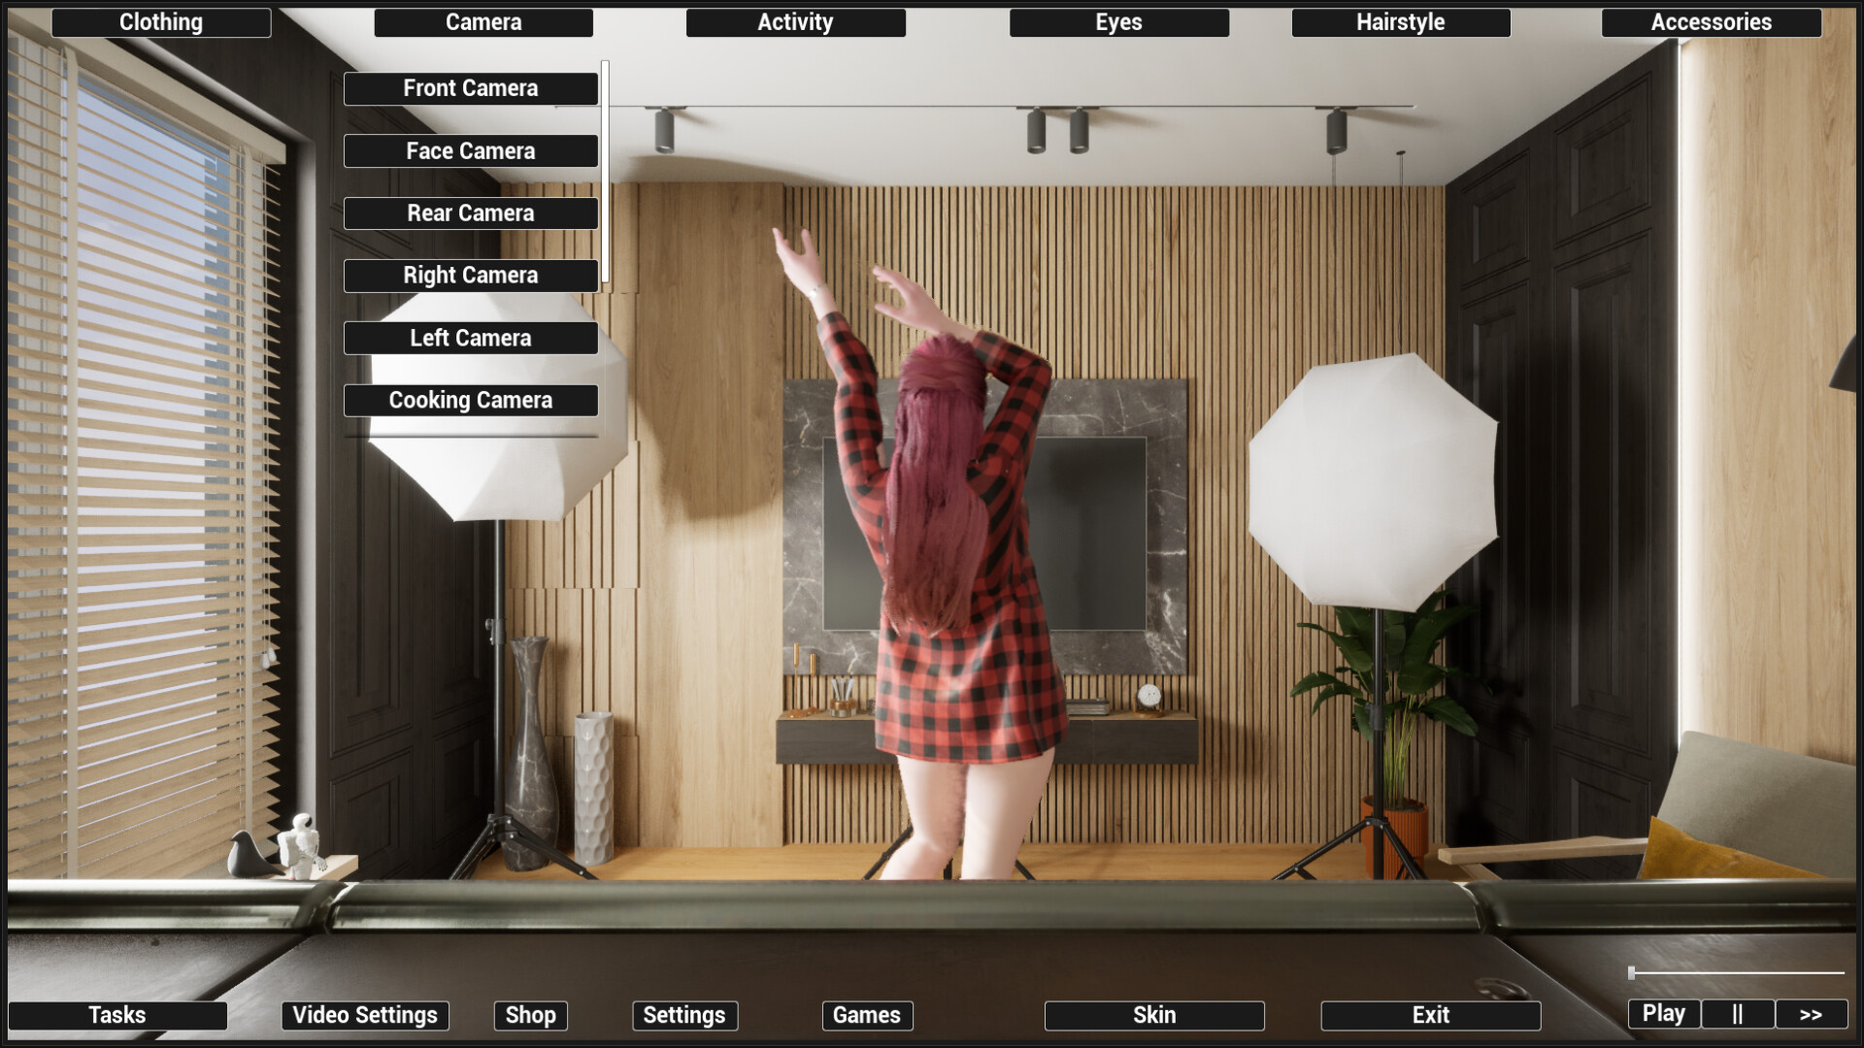1864x1048 pixels.
Task: Switch to Front Camera view
Action: [x=471, y=88]
